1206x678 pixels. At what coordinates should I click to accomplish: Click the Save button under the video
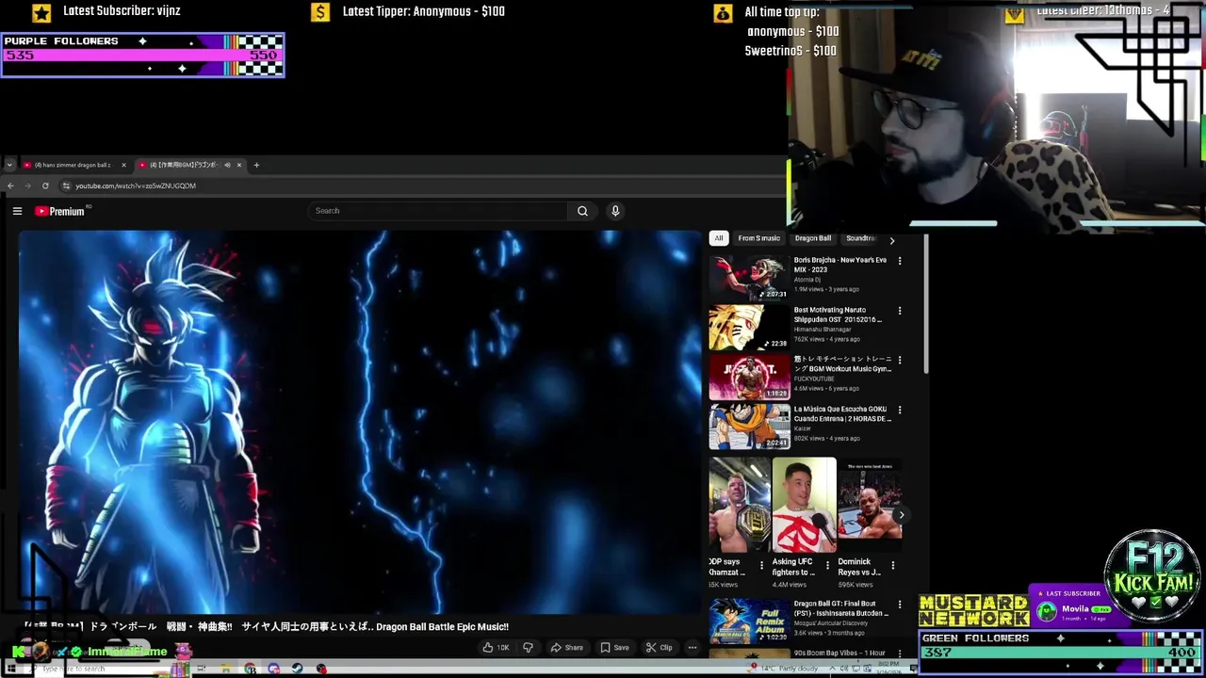point(614,648)
